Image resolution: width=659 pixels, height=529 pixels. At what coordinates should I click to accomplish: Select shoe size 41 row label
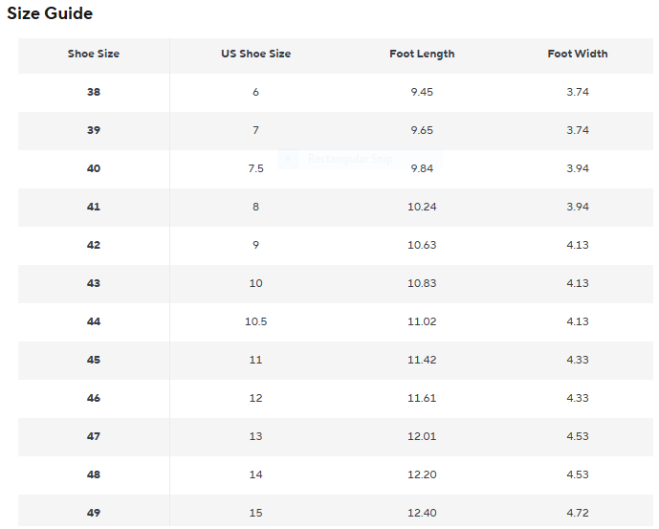click(94, 207)
